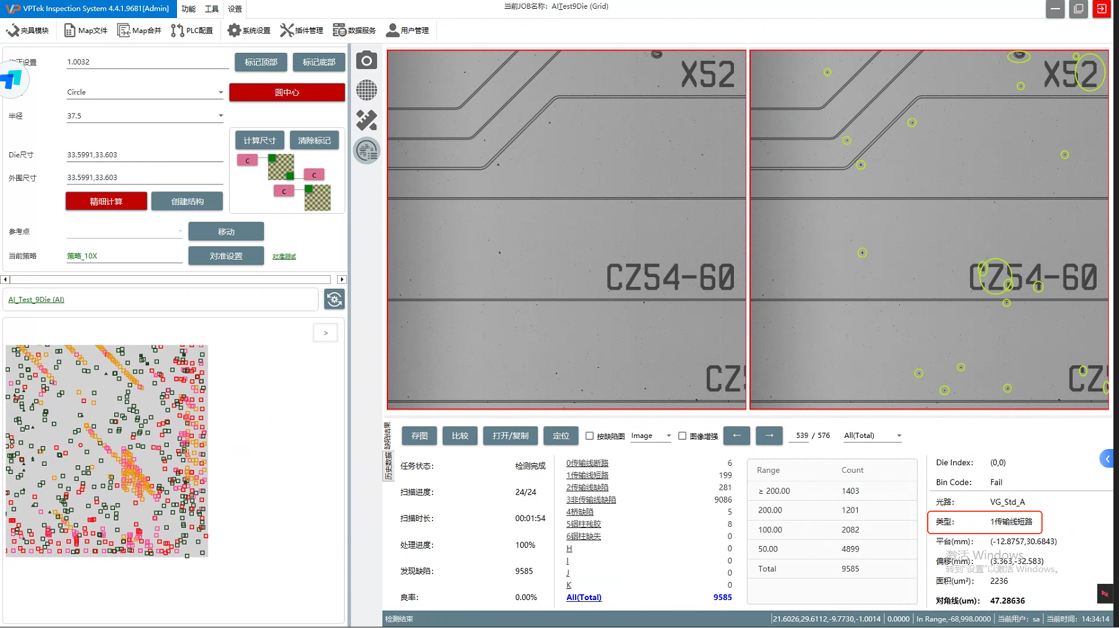
Task: Click the top pink C marker in diagram
Action: tap(247, 160)
